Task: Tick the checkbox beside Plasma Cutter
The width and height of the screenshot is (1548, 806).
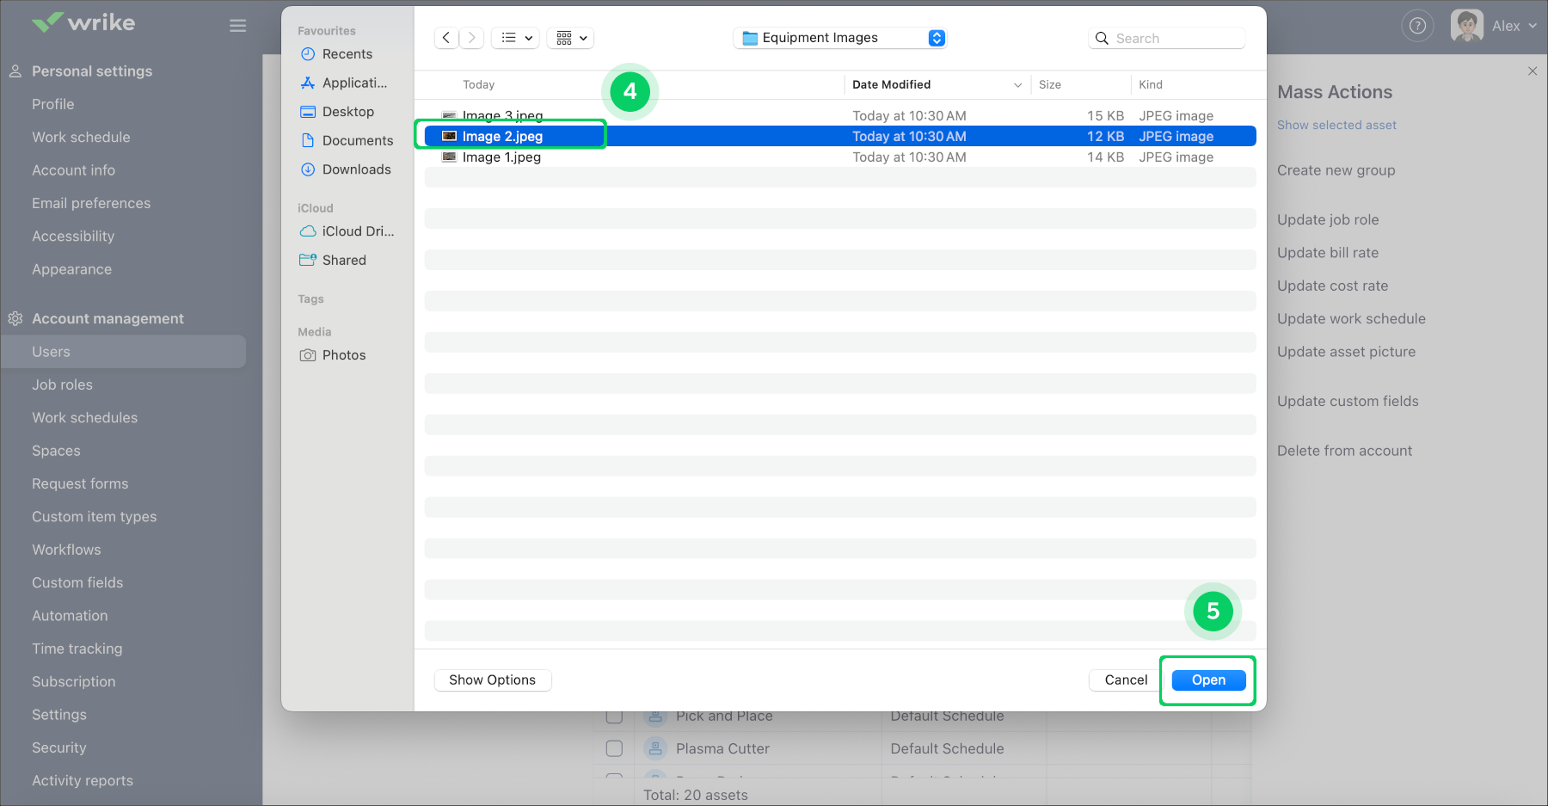Action: (614, 748)
